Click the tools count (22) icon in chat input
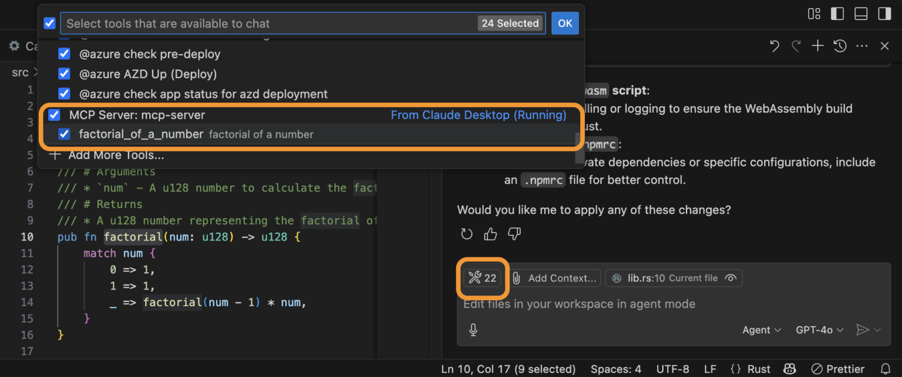 (x=483, y=278)
